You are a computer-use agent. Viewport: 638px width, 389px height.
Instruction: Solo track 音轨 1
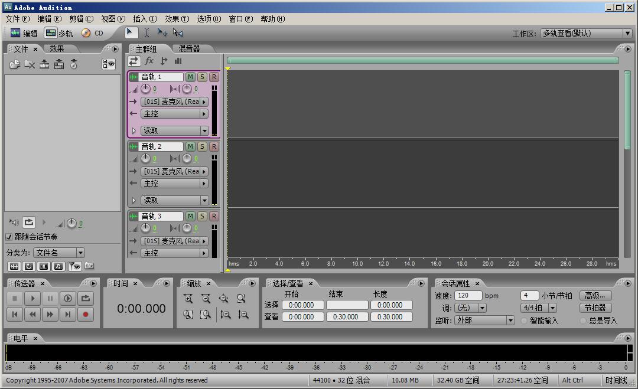(202, 77)
